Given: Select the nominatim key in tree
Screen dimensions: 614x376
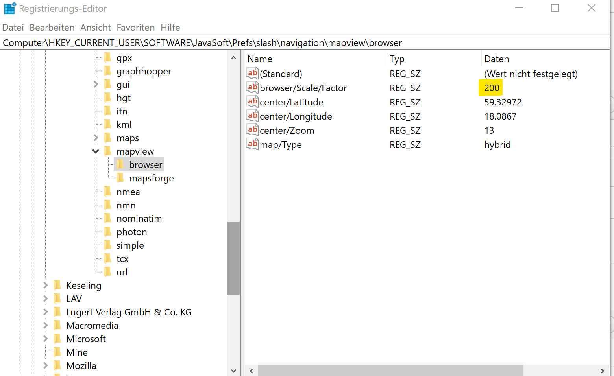Looking at the screenshot, I should (x=139, y=219).
